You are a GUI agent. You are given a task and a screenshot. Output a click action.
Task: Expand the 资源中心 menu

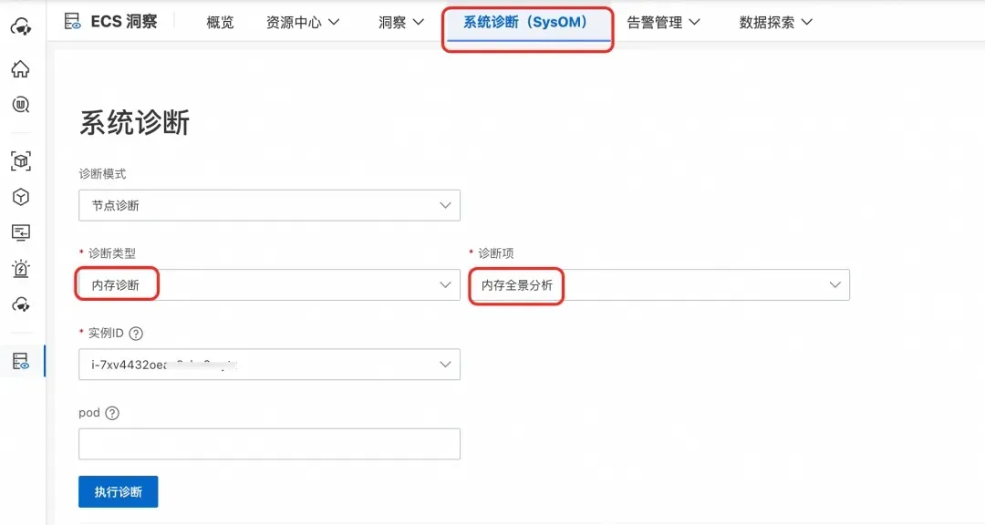pyautogui.click(x=303, y=23)
